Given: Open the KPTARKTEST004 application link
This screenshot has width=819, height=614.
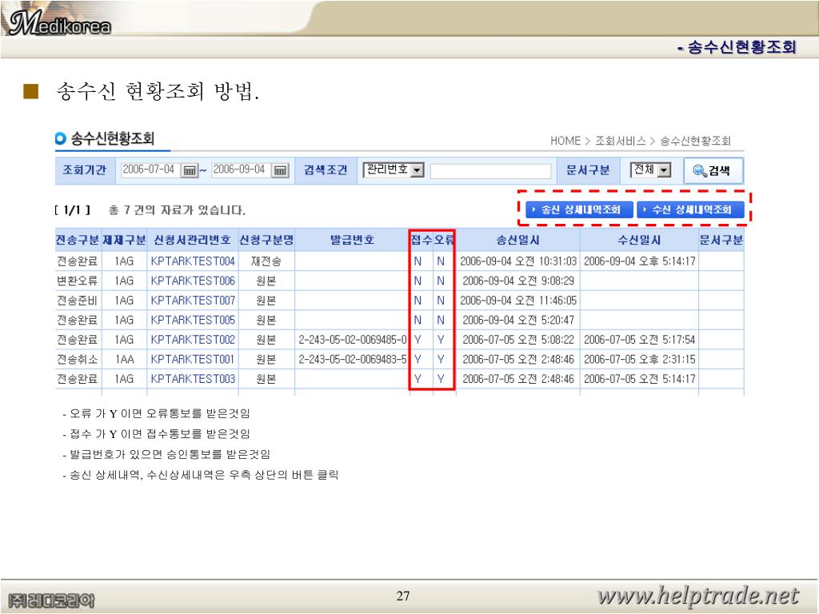Looking at the screenshot, I should 193,262.
